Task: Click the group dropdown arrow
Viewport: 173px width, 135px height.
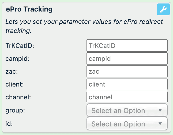Action: point(160,110)
